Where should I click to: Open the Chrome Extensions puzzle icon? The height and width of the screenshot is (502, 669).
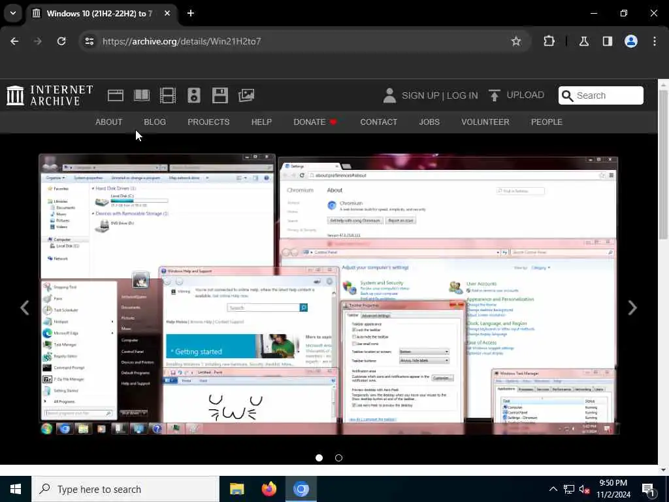(549, 41)
